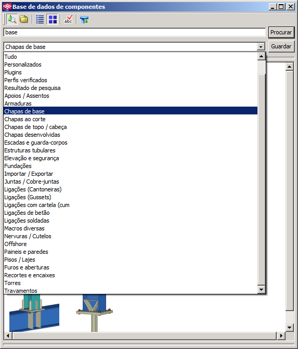Select 'Furos e aberturas' entry
Viewport: 298px width, 349px height.
pyautogui.click(x=131, y=267)
